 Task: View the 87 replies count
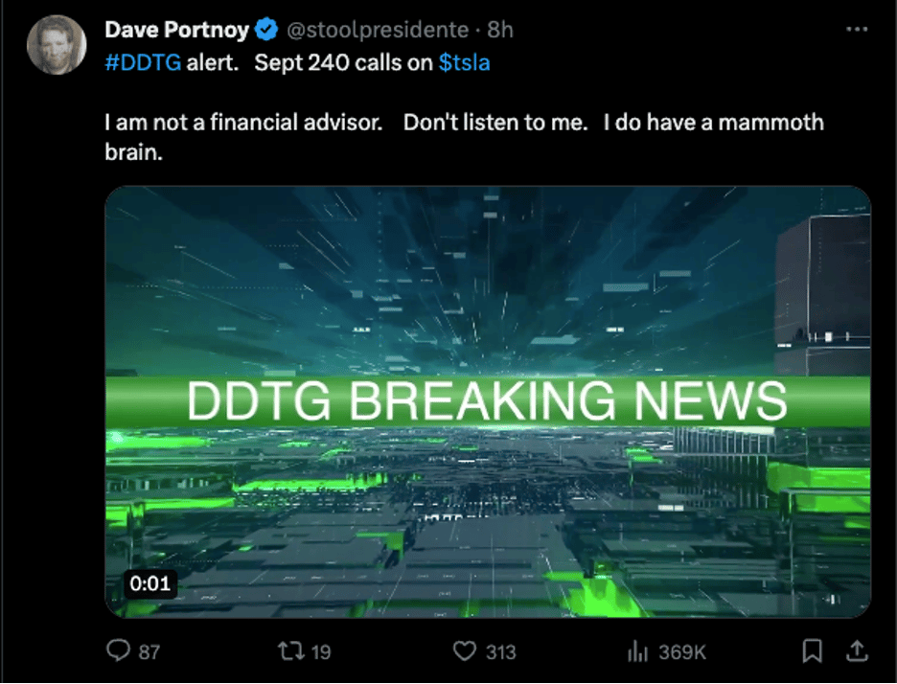coord(149,652)
